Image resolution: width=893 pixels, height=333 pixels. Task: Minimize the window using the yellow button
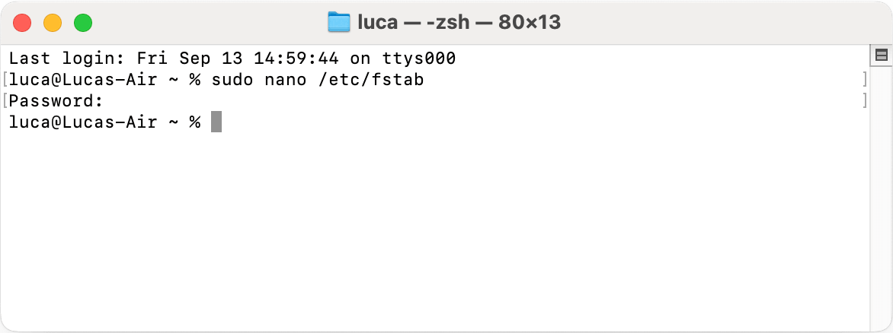tap(53, 23)
